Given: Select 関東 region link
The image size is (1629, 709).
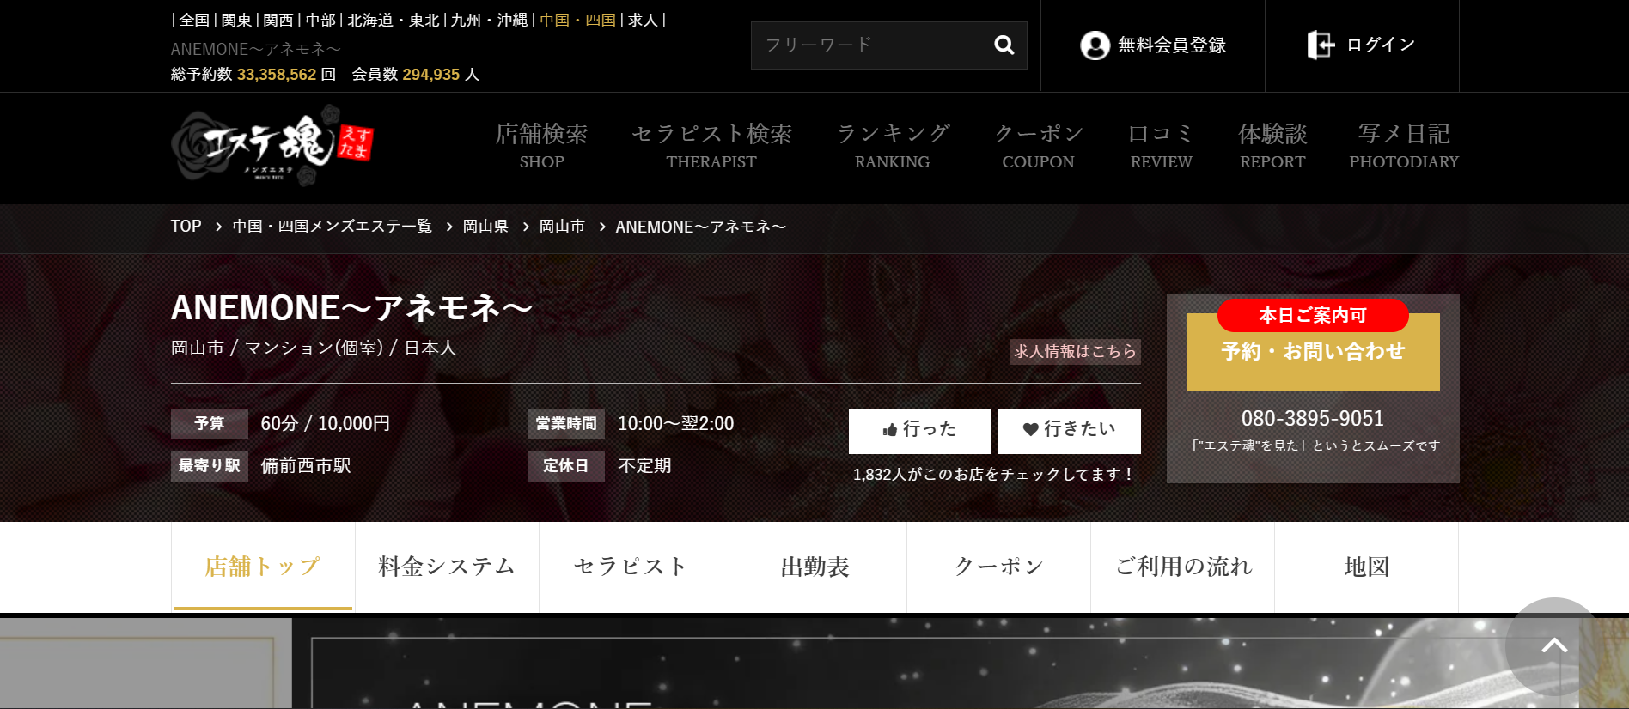Looking at the screenshot, I should pos(236,20).
